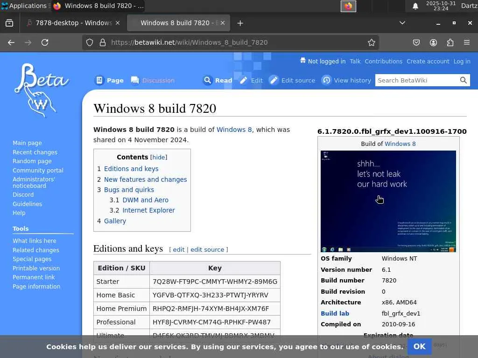Open the Discord link
Viewport: 478px width, 358px height.
(23, 194)
